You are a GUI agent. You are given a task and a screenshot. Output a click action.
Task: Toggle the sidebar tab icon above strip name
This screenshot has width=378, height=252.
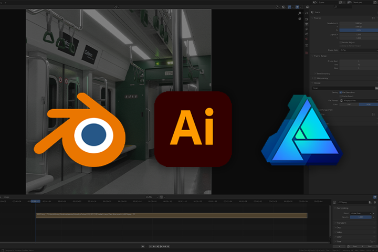click(375, 197)
